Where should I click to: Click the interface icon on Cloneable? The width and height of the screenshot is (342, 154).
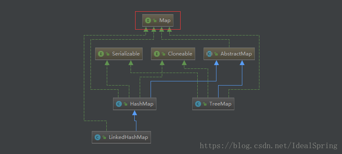(x=156, y=54)
